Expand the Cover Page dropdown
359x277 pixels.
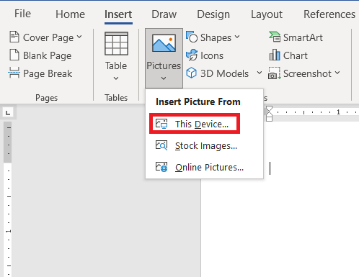(x=79, y=37)
